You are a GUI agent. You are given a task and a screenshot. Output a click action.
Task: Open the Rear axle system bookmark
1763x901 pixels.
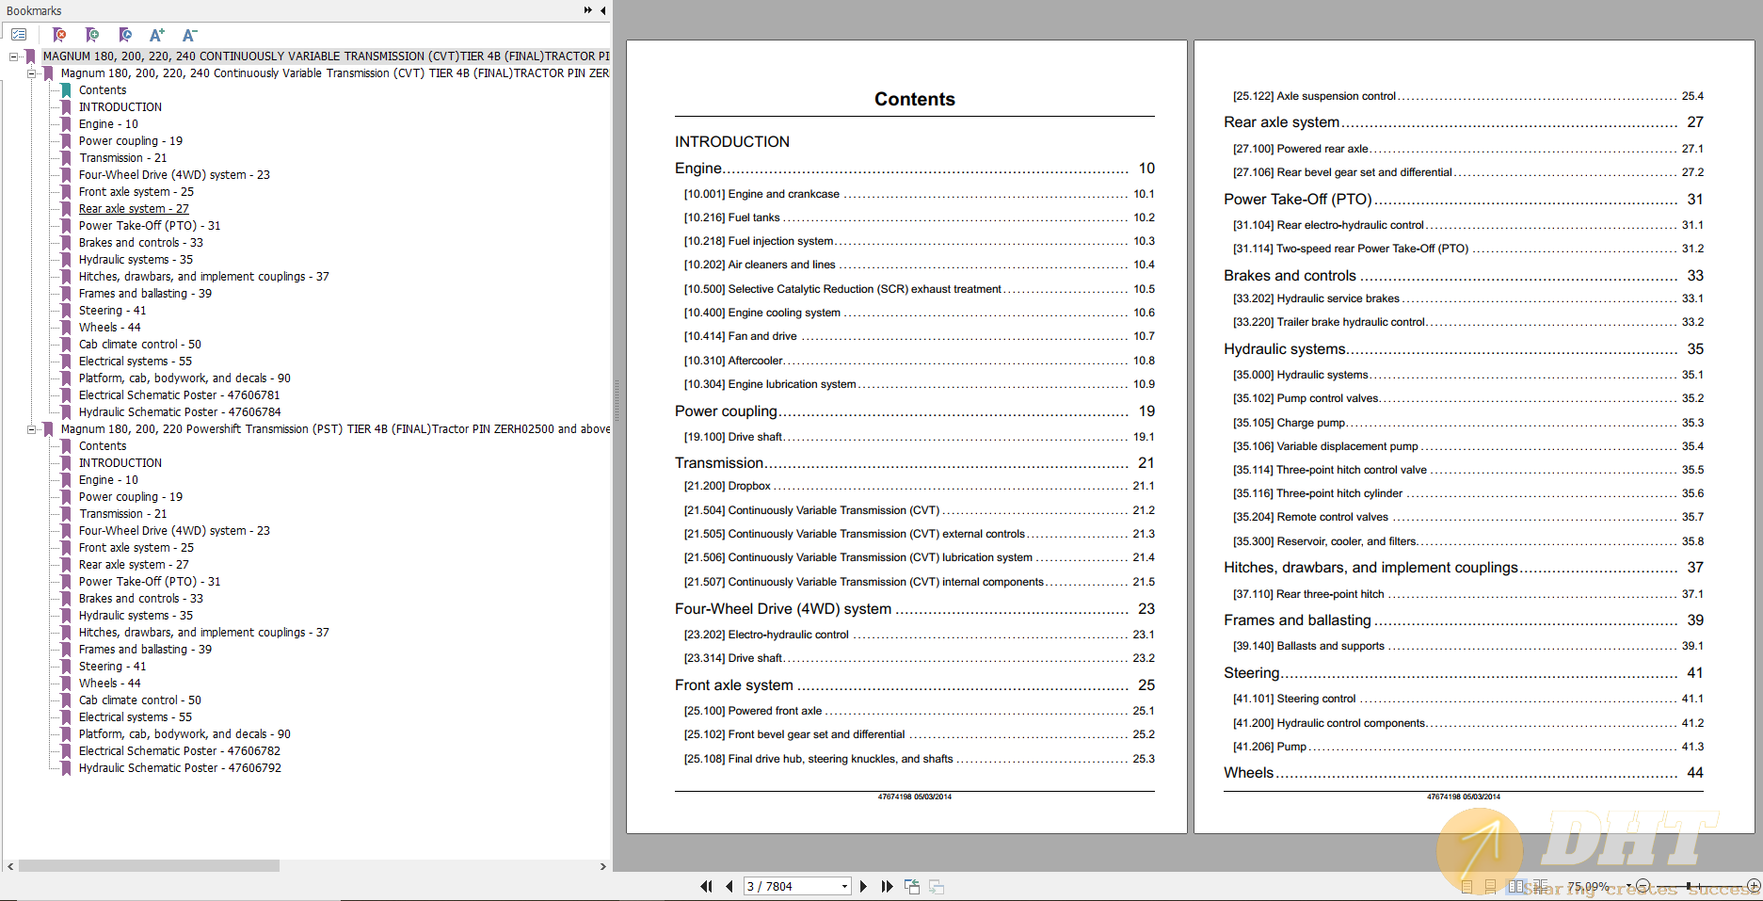click(x=134, y=208)
